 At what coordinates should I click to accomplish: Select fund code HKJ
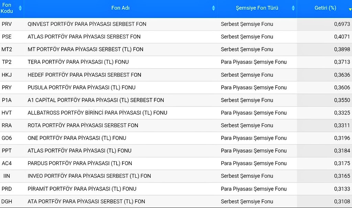click(7, 75)
